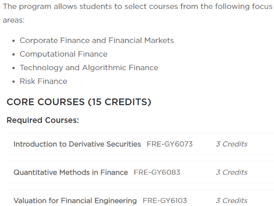This screenshot has height=206, width=274.
Task: Click the FRE-GY6103 course code
Action: (165, 200)
